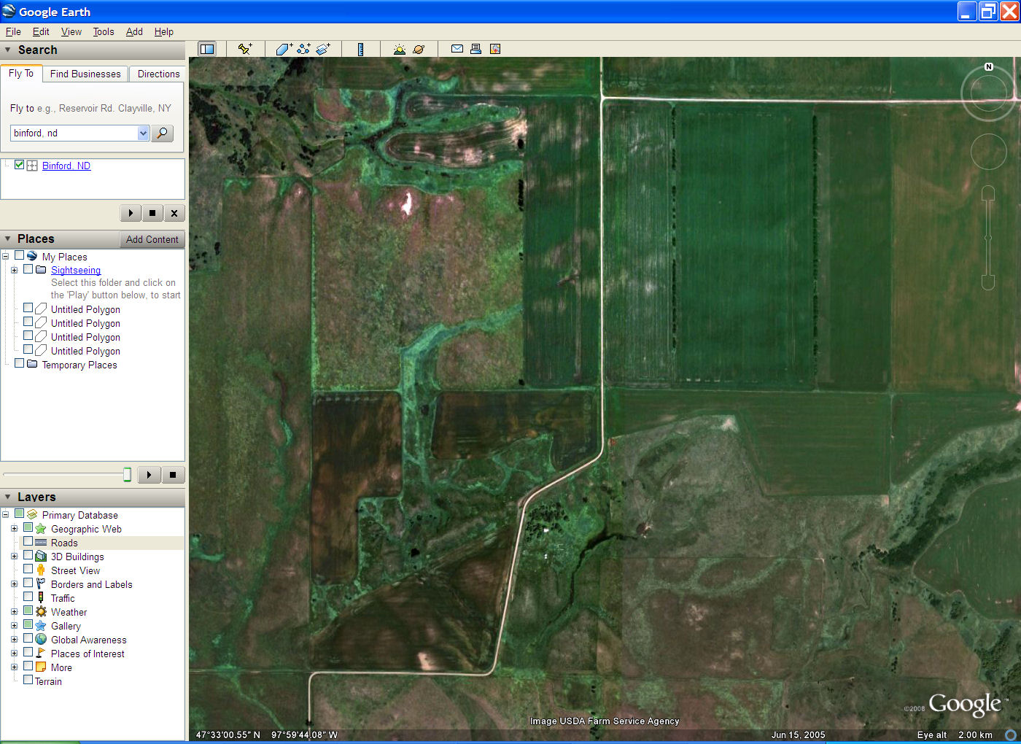
Task: Select the Add Image Overlay tool
Action: (x=323, y=49)
